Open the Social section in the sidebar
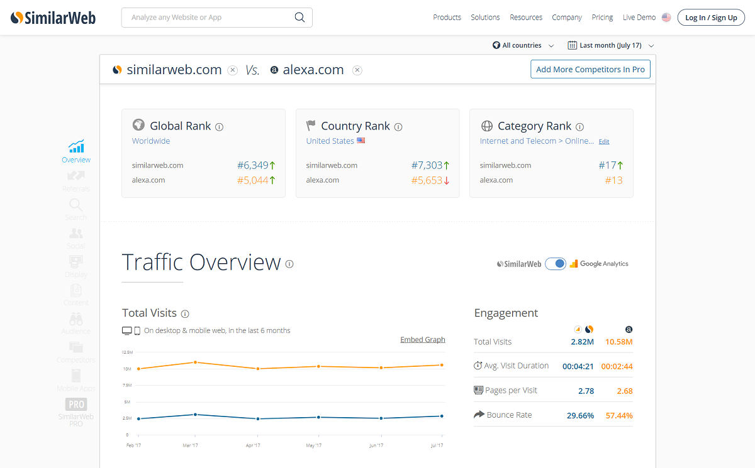The height and width of the screenshot is (468, 755). coord(76,238)
